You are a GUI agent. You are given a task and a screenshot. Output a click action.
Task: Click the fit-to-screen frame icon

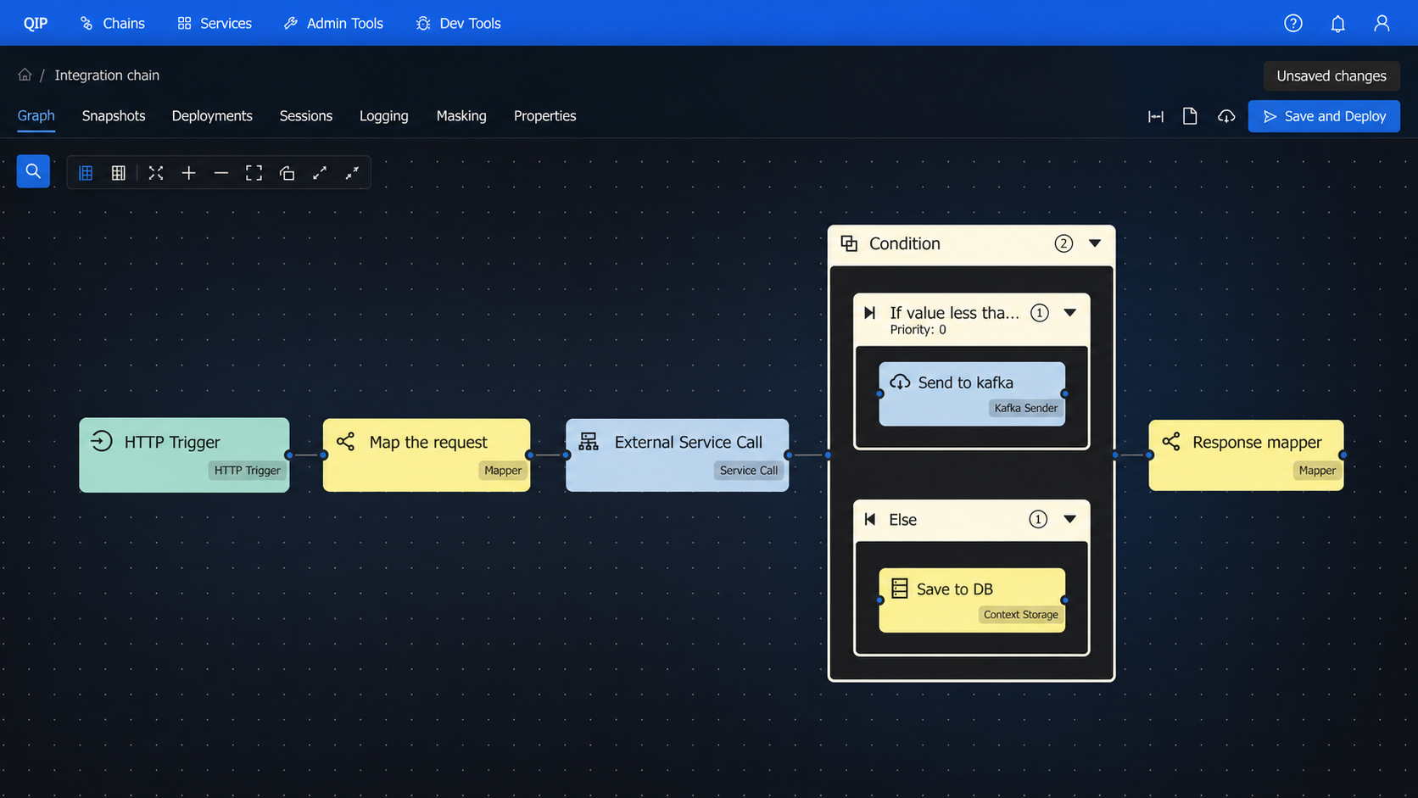click(254, 173)
